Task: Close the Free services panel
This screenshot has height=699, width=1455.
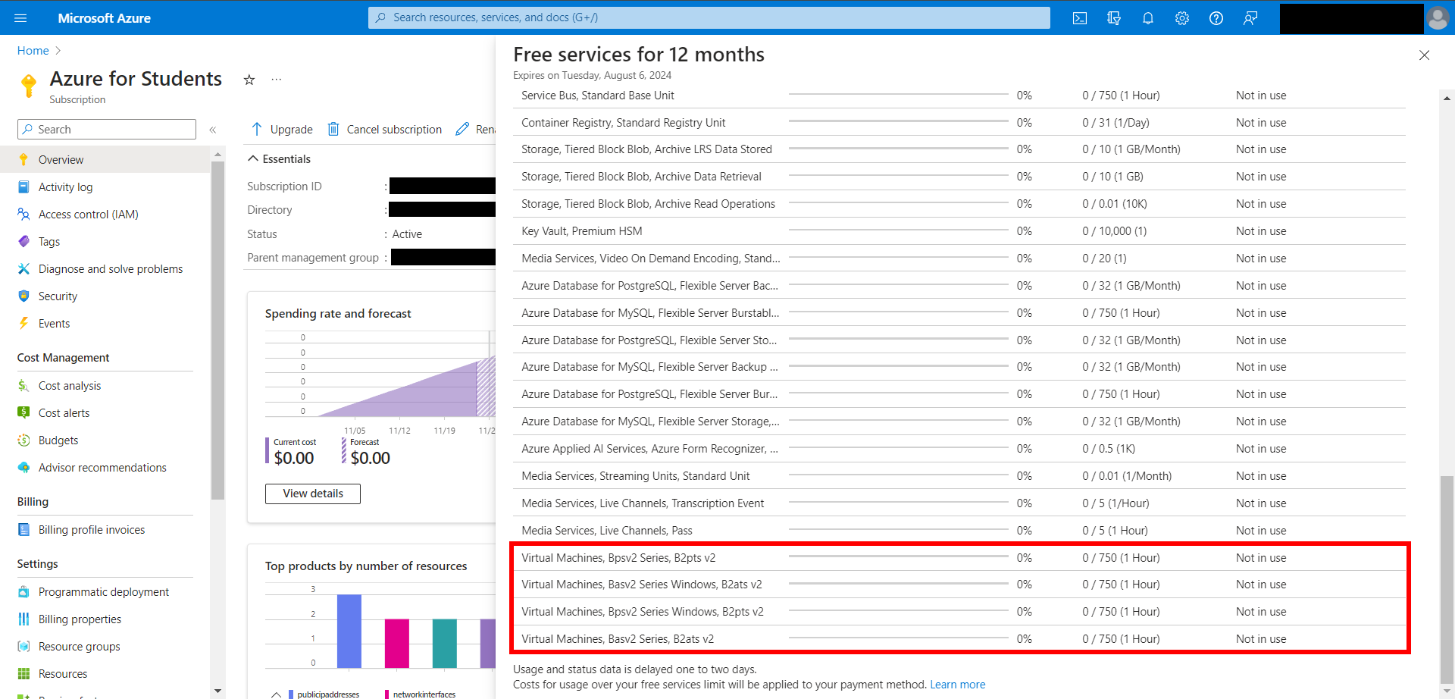Action: pos(1424,55)
